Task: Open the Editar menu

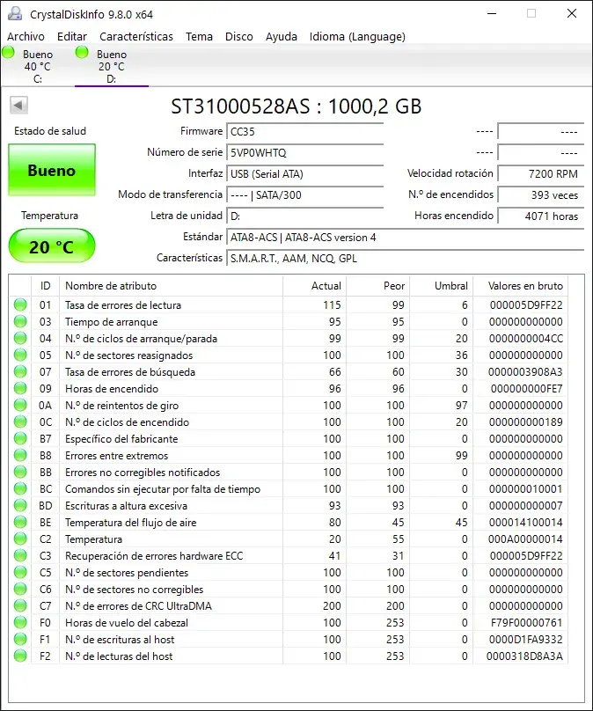Action: click(72, 37)
